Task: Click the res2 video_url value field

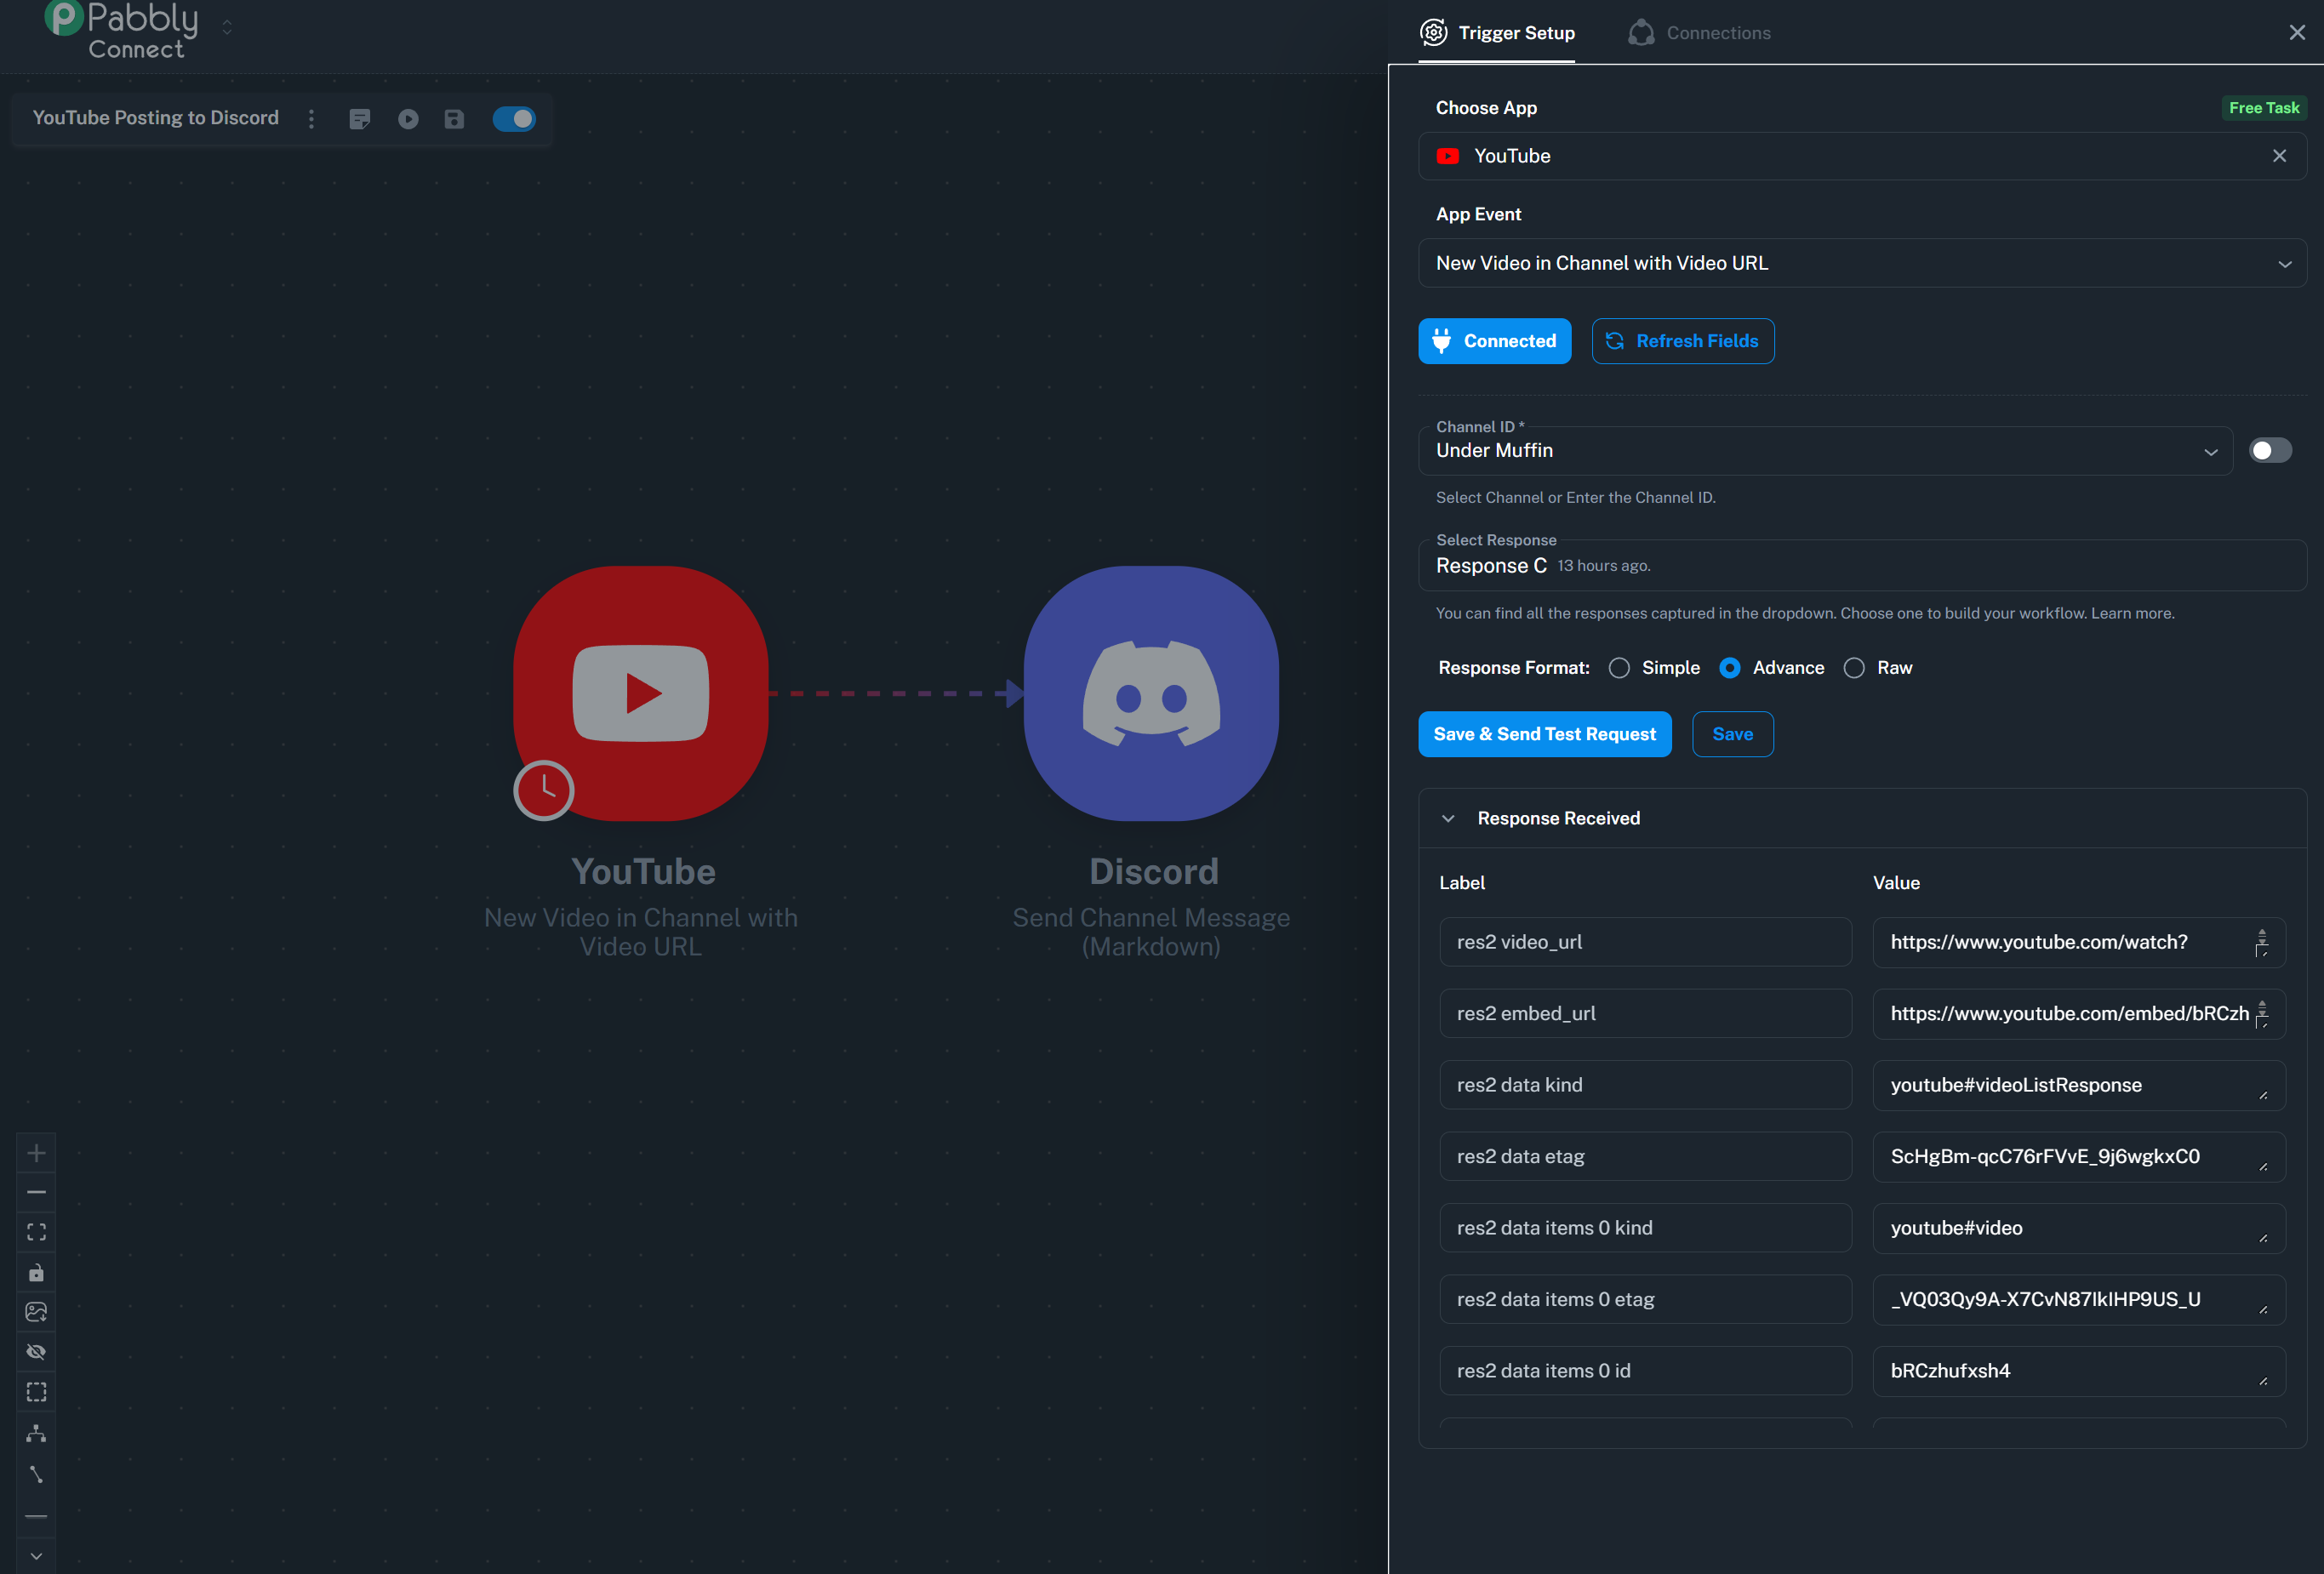Action: pyautogui.click(x=2078, y=942)
